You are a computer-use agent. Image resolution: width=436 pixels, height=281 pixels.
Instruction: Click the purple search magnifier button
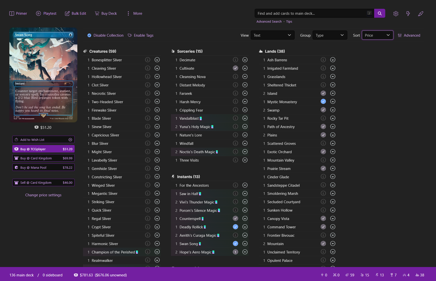coord(380,13)
